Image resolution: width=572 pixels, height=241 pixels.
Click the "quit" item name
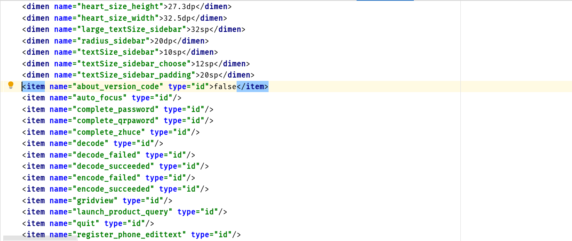(86, 224)
